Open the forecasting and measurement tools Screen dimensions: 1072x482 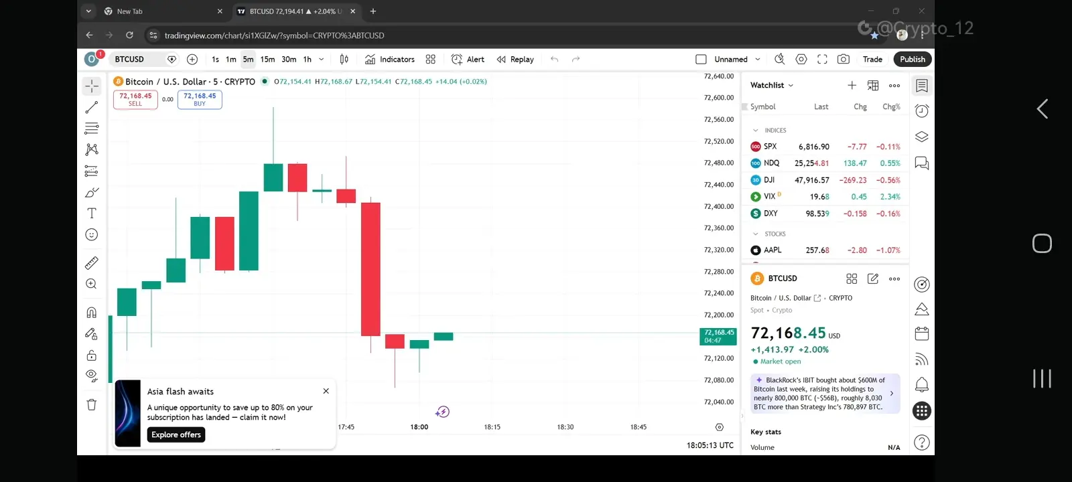click(92, 171)
